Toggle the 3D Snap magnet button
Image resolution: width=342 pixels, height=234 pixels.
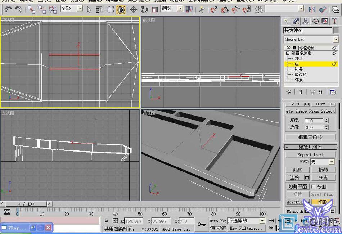pos(214,10)
